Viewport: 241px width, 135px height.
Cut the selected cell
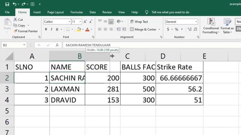(18, 19)
